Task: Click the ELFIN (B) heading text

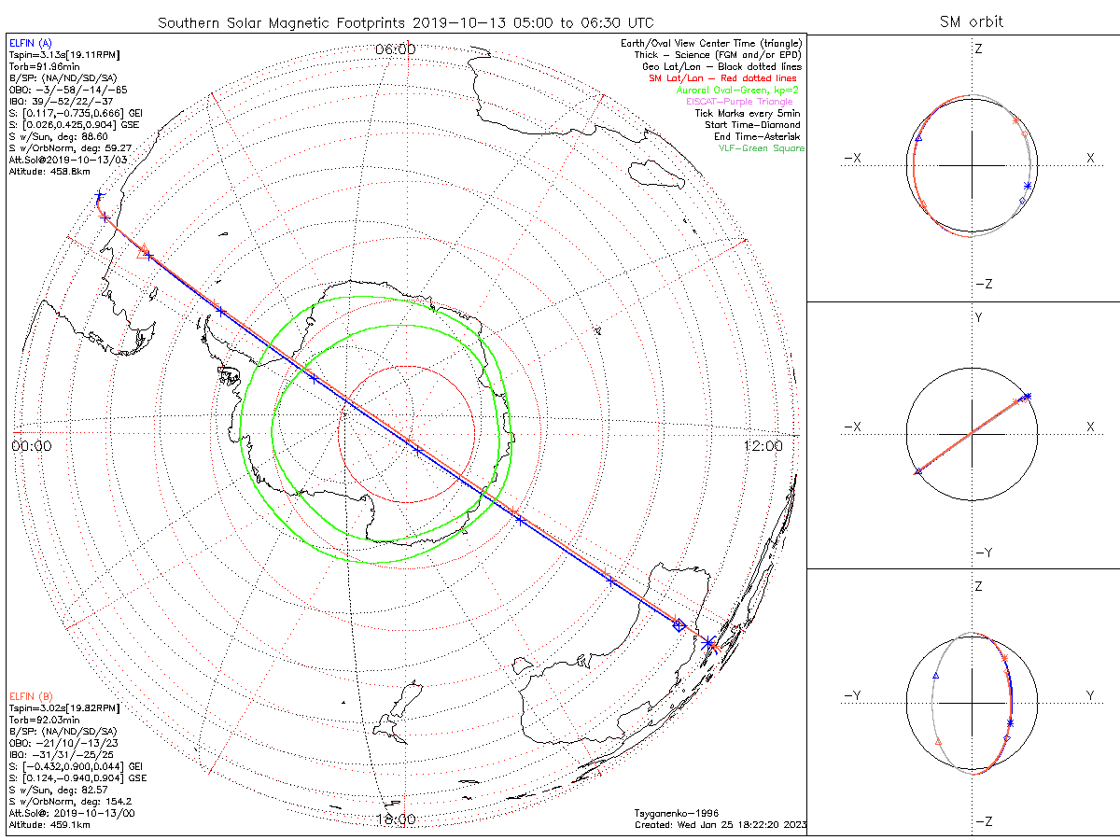Action: [30, 695]
